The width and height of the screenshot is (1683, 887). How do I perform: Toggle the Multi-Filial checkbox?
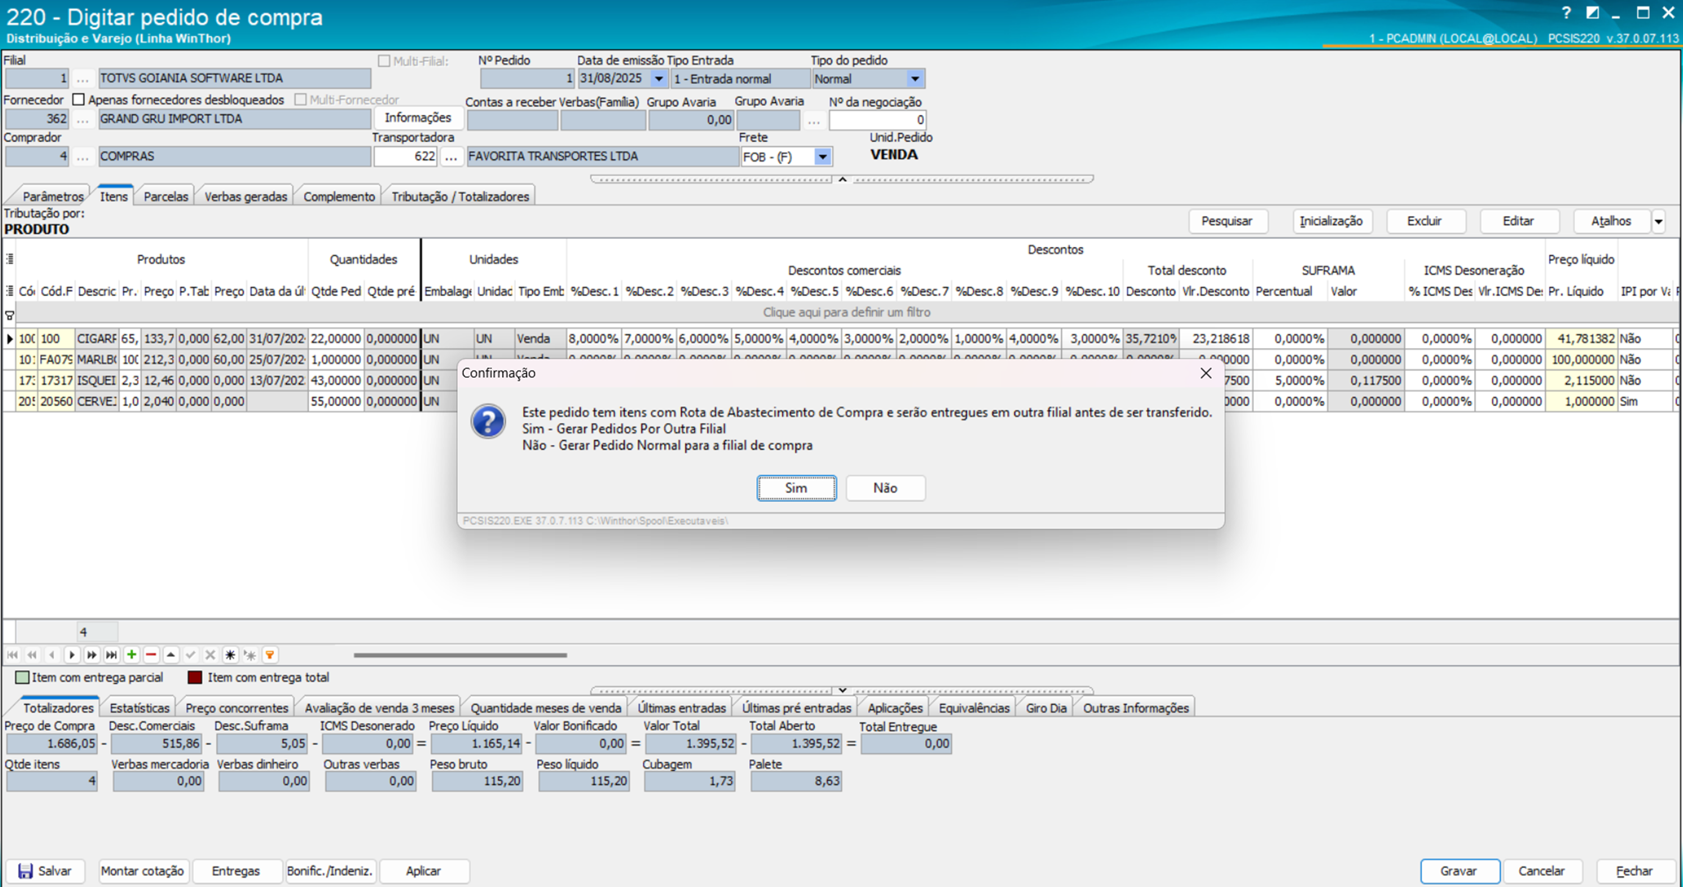coord(384,61)
